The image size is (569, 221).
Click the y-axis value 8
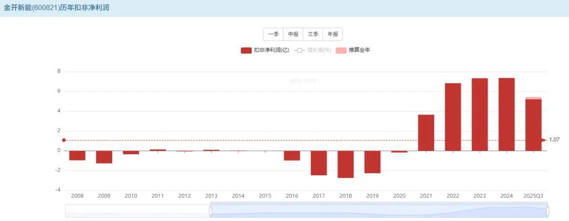click(x=58, y=72)
